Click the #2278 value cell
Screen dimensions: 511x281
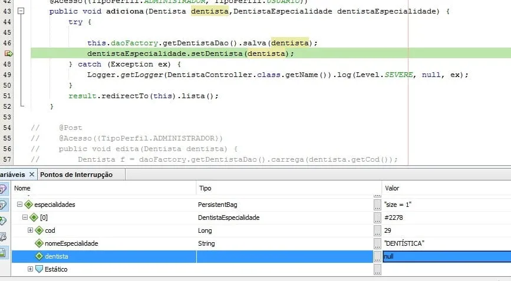(x=393, y=218)
